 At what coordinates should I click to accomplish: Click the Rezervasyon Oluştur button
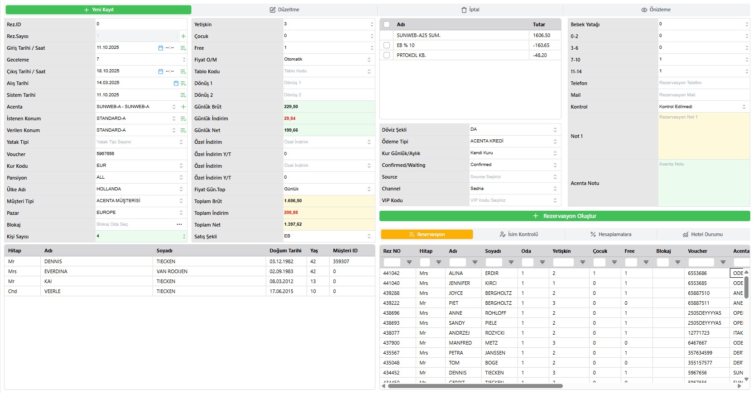click(564, 216)
